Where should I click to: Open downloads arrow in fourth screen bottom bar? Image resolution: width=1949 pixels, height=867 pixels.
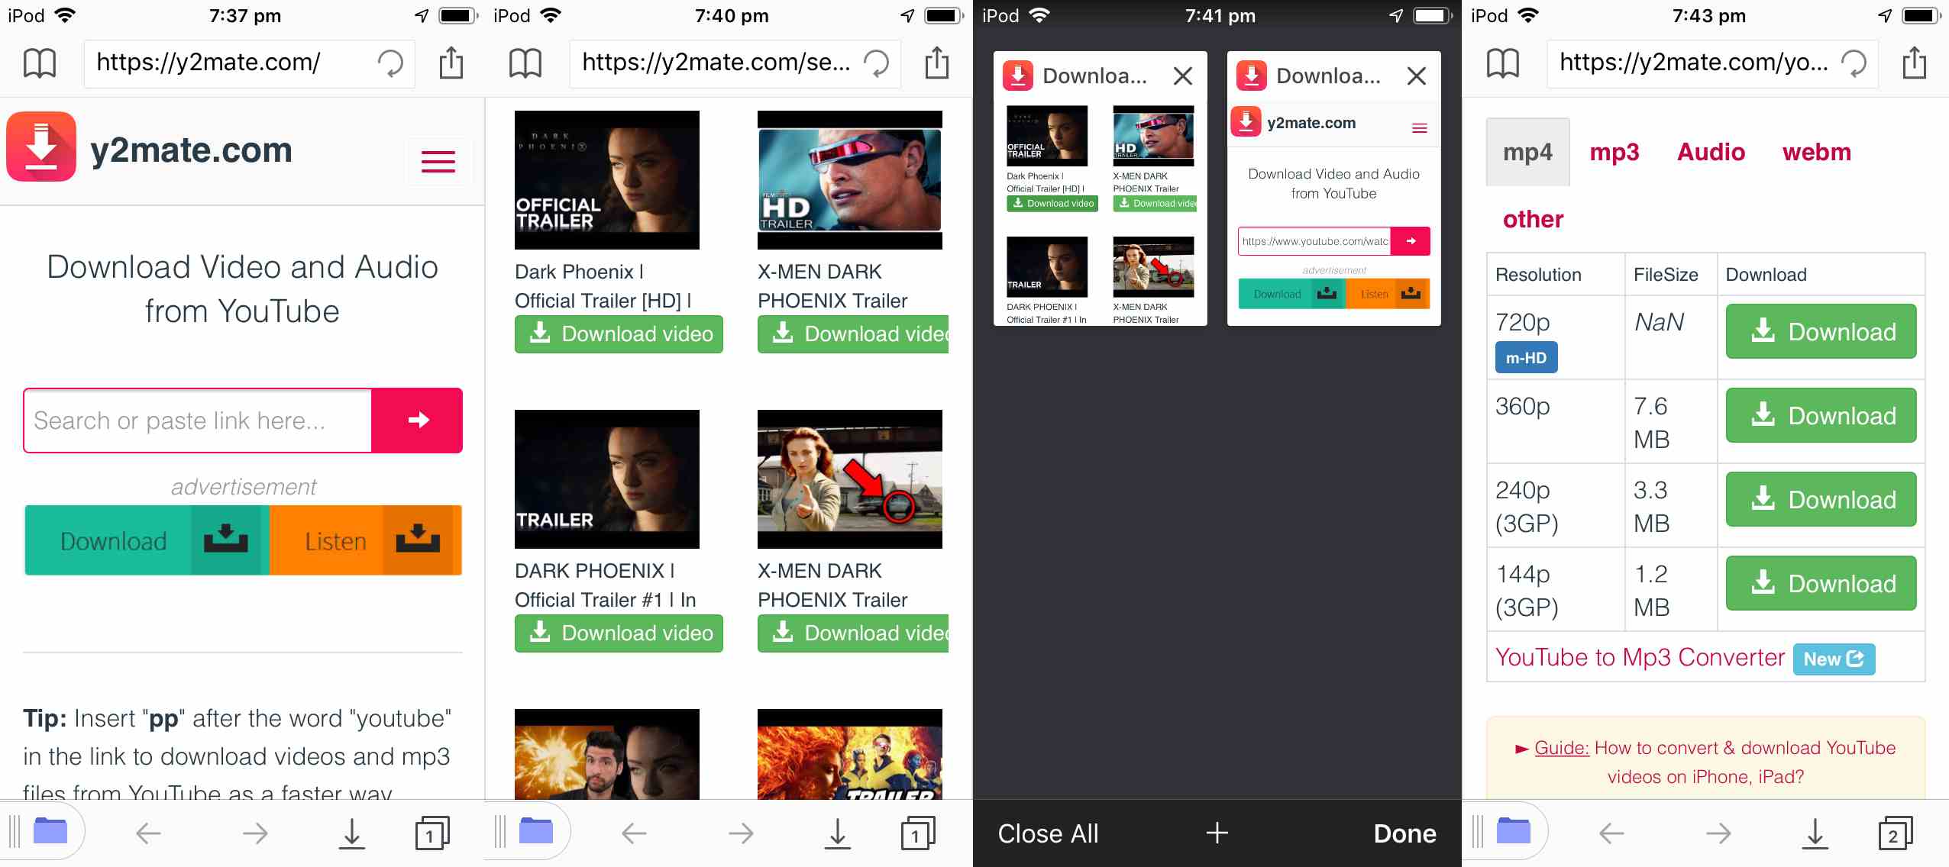pyautogui.click(x=1815, y=833)
